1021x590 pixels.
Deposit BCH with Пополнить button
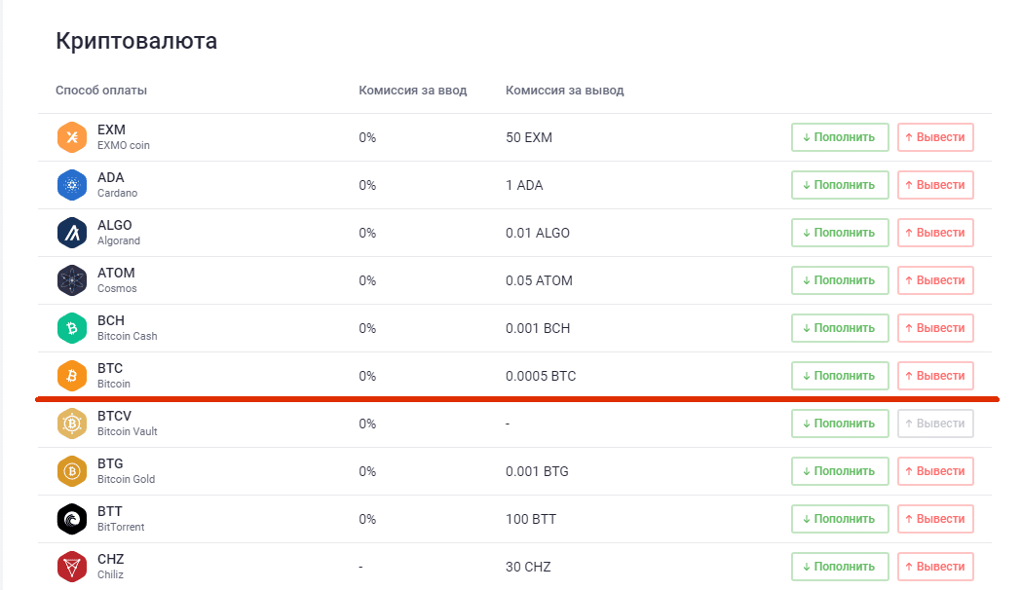click(x=840, y=328)
